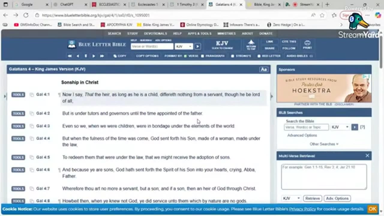Open the header KJV version dropdown
Screen dimensions: 384x216
coord(184,46)
